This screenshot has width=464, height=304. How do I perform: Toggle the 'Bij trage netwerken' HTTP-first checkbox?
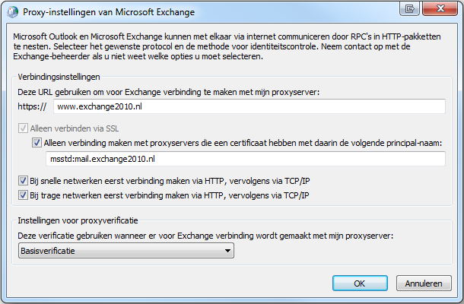pos(23,195)
